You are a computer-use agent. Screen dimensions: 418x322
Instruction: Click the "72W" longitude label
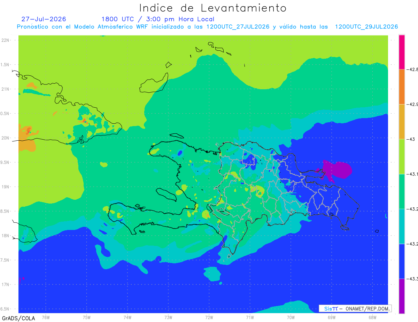209,317
